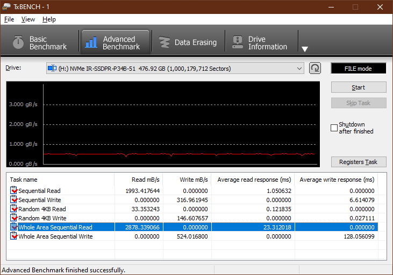This screenshot has height=275, width=393.
Task: Minimize the TxBENCH window
Action: tap(331, 7)
